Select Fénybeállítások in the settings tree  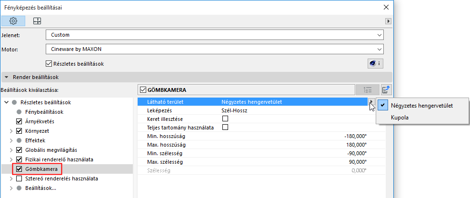click(x=44, y=112)
